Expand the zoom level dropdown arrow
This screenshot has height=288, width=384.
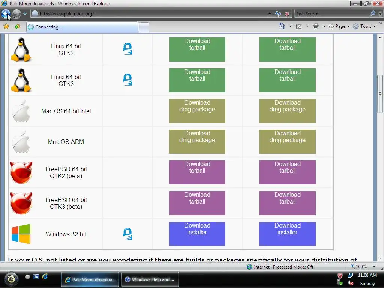(x=374, y=267)
